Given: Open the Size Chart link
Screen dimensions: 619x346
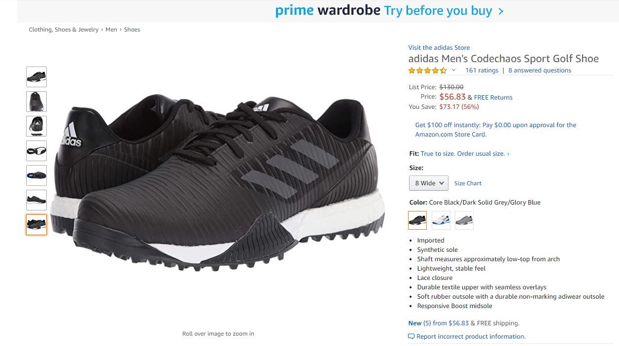Looking at the screenshot, I should [468, 183].
